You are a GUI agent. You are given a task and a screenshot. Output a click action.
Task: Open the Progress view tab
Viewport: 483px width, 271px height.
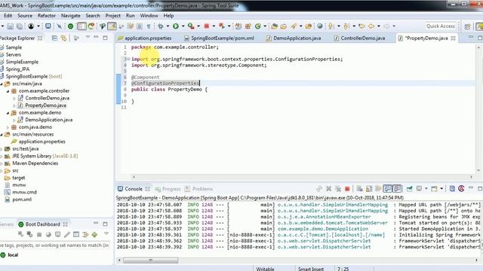click(x=168, y=189)
